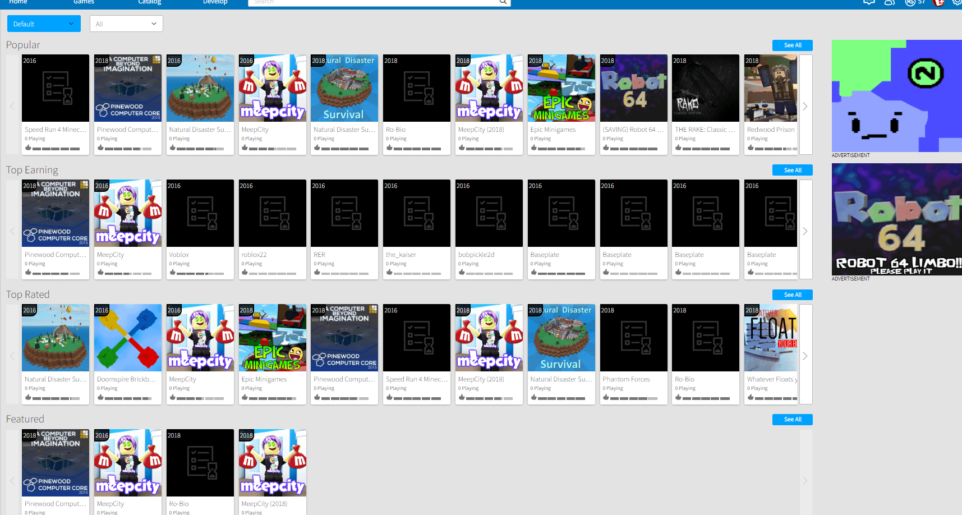Advance Popular row with right arrow
This screenshot has height=515, width=962.
805,106
